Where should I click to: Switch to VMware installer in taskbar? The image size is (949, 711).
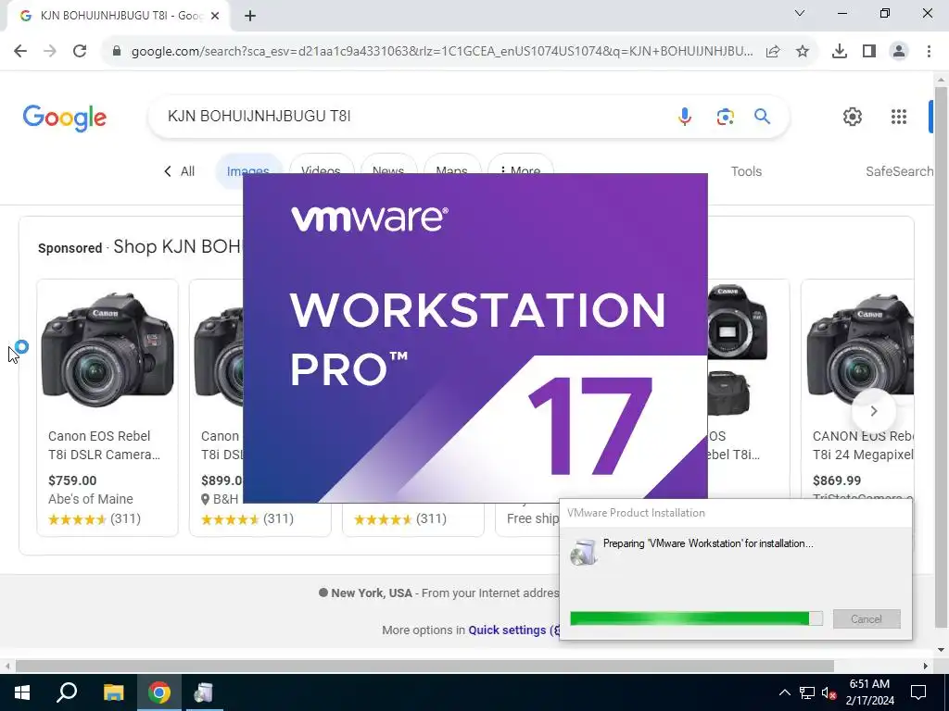point(203,692)
